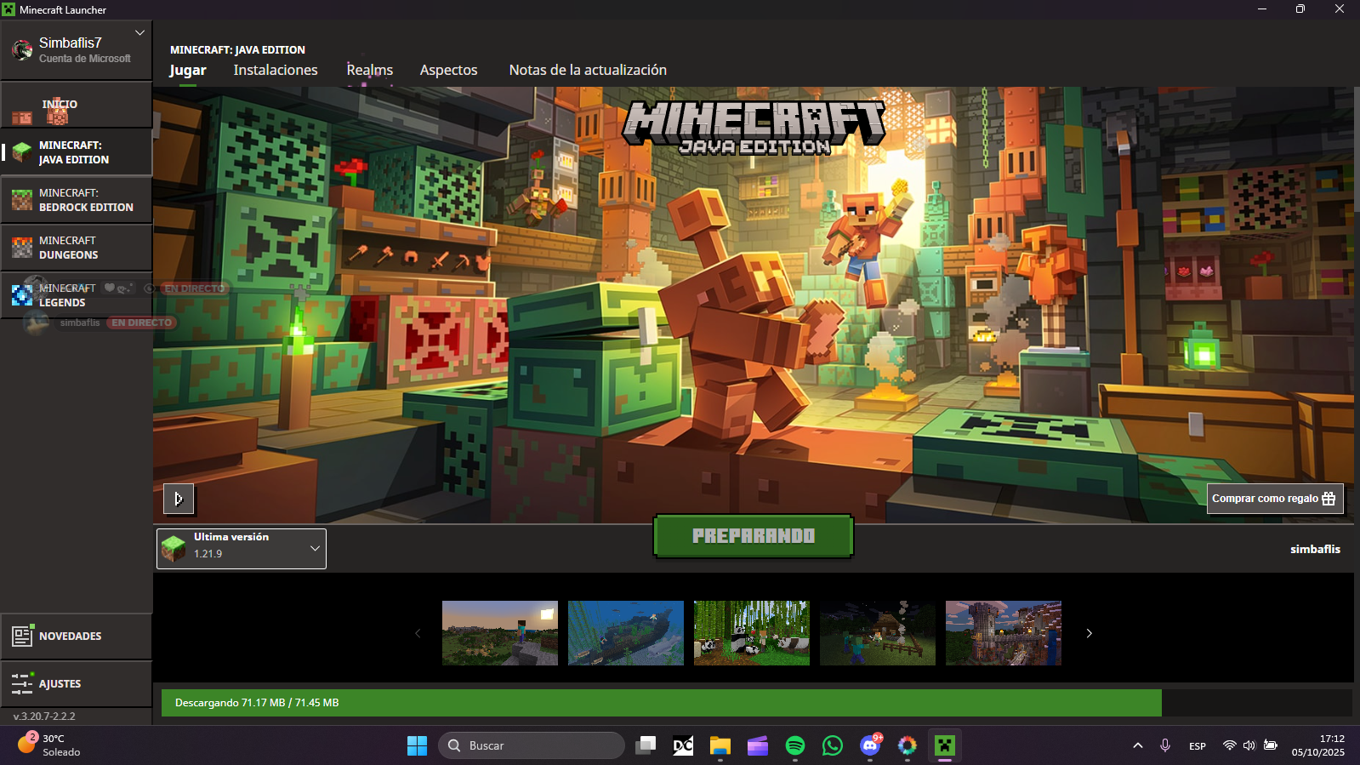1360x765 pixels.
Task: Click the launcher version text v.3.20.7-2.2.2
Action: pyautogui.click(x=44, y=716)
